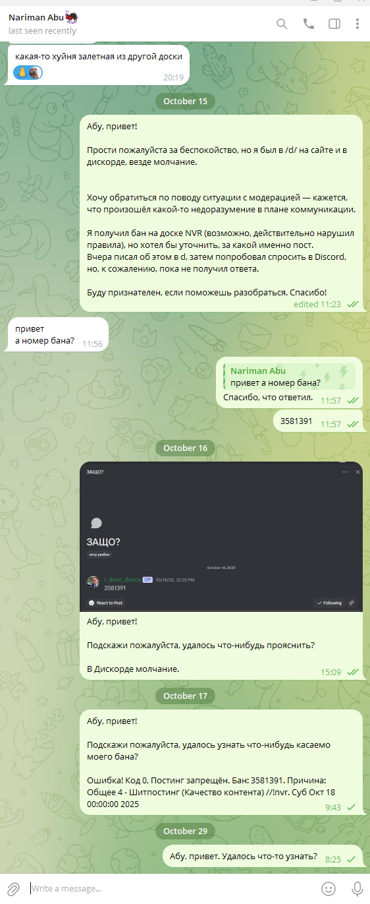Viewport: 370px width, 904px height.
Task: Open search in this chat
Action: (282, 24)
